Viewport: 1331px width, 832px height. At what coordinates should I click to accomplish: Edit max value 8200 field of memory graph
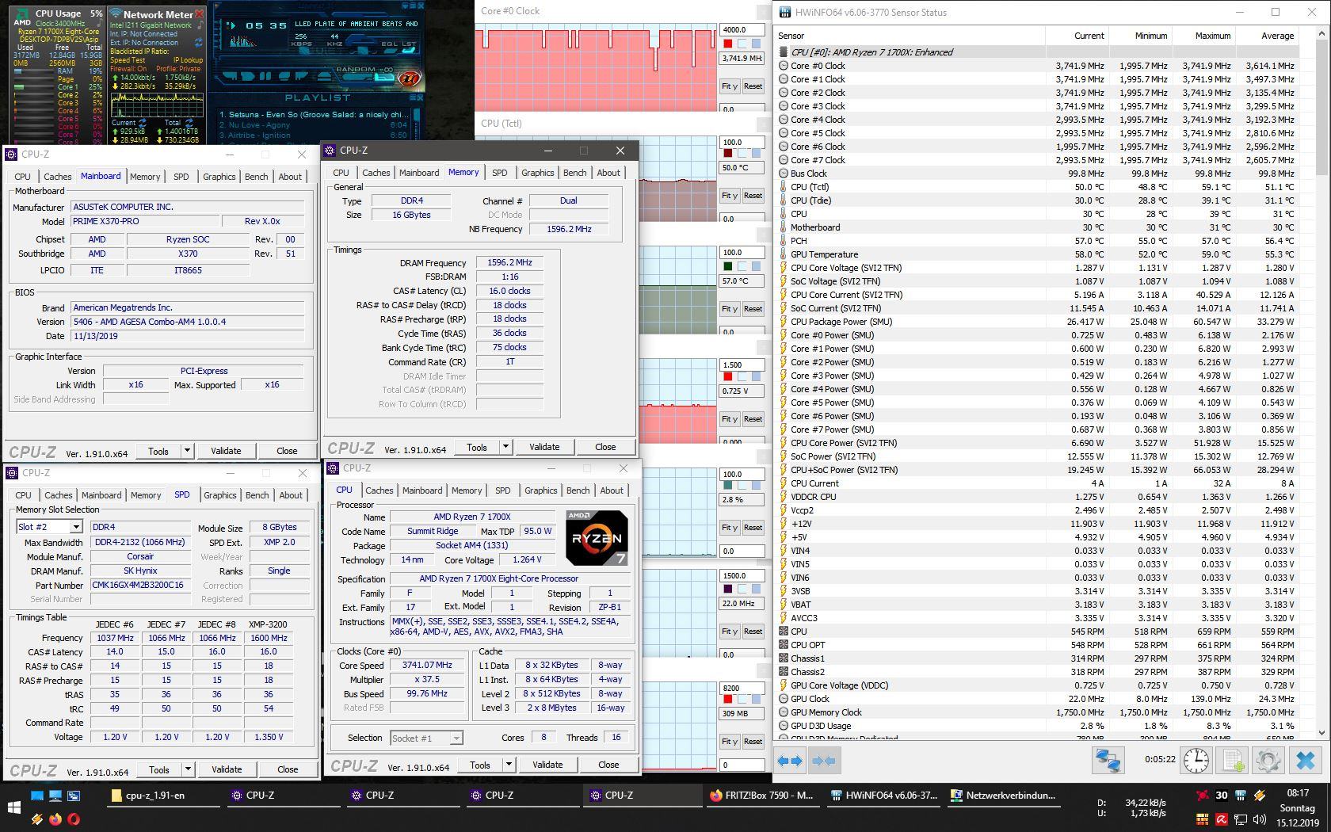742,688
